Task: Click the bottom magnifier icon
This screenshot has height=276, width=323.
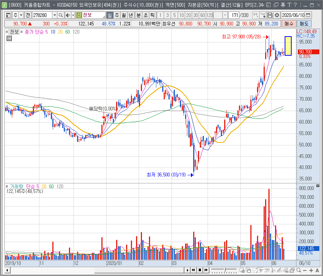Action: pos(299,270)
